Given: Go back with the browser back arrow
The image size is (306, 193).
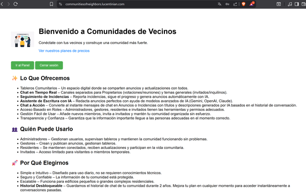Looking at the screenshot, I should [x=2, y=4].
